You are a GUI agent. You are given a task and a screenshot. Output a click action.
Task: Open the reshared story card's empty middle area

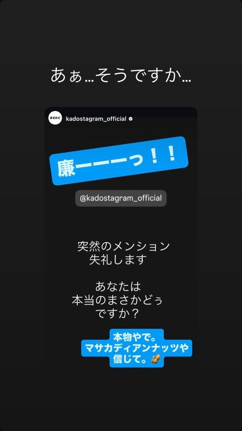coord(121,223)
